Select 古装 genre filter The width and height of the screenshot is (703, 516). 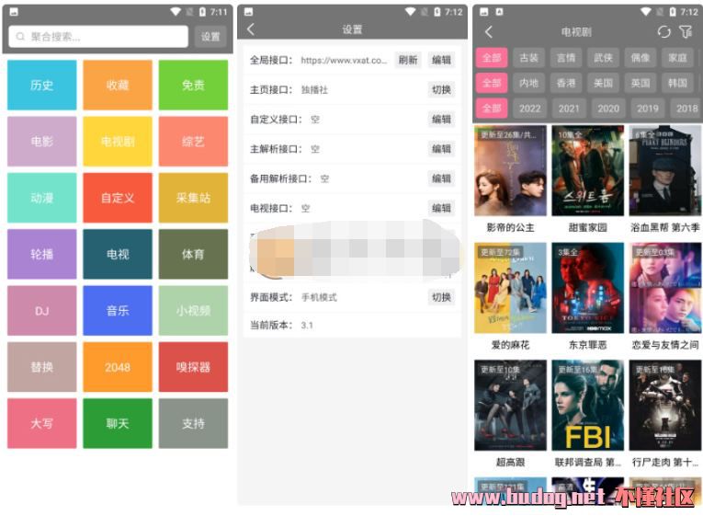[529, 58]
